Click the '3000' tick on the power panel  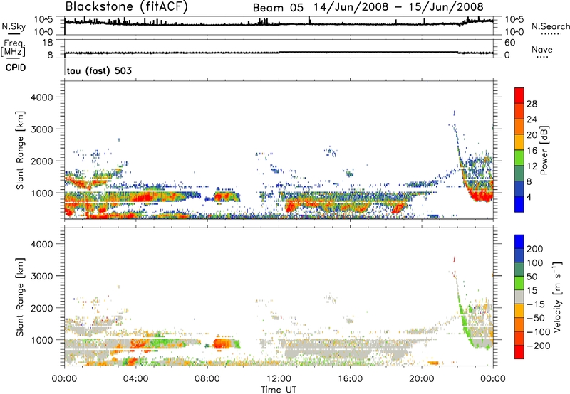(42, 129)
